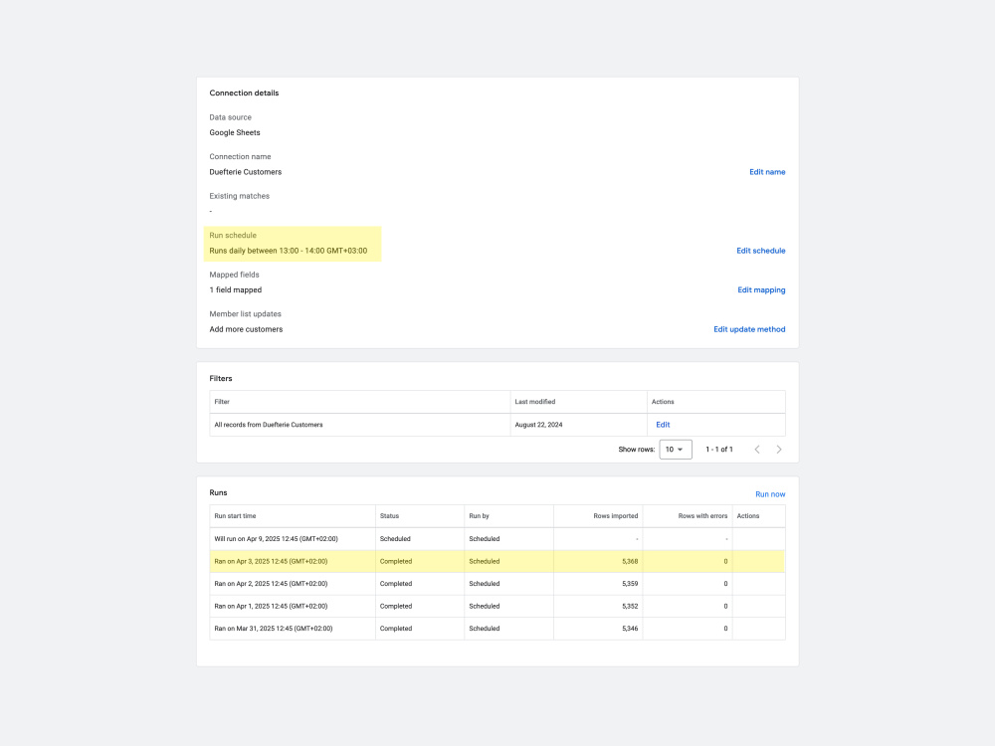Go to next page of filters
This screenshot has height=746, width=995.
point(779,450)
